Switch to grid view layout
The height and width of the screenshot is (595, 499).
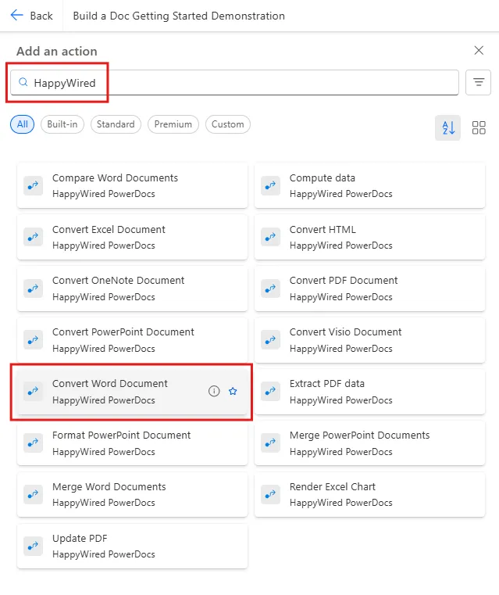tap(479, 128)
